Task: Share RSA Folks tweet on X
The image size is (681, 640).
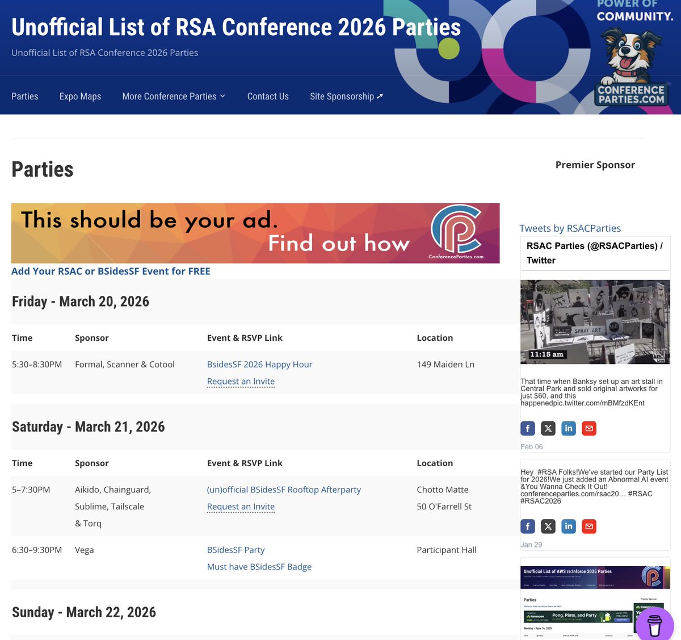Action: pos(548,526)
